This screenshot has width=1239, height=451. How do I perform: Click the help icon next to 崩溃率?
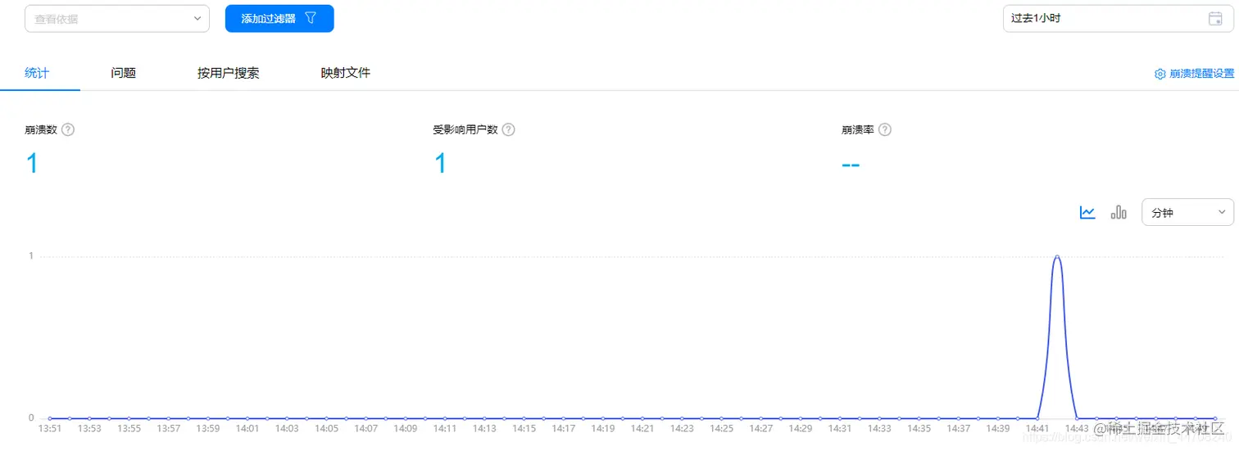pos(884,129)
